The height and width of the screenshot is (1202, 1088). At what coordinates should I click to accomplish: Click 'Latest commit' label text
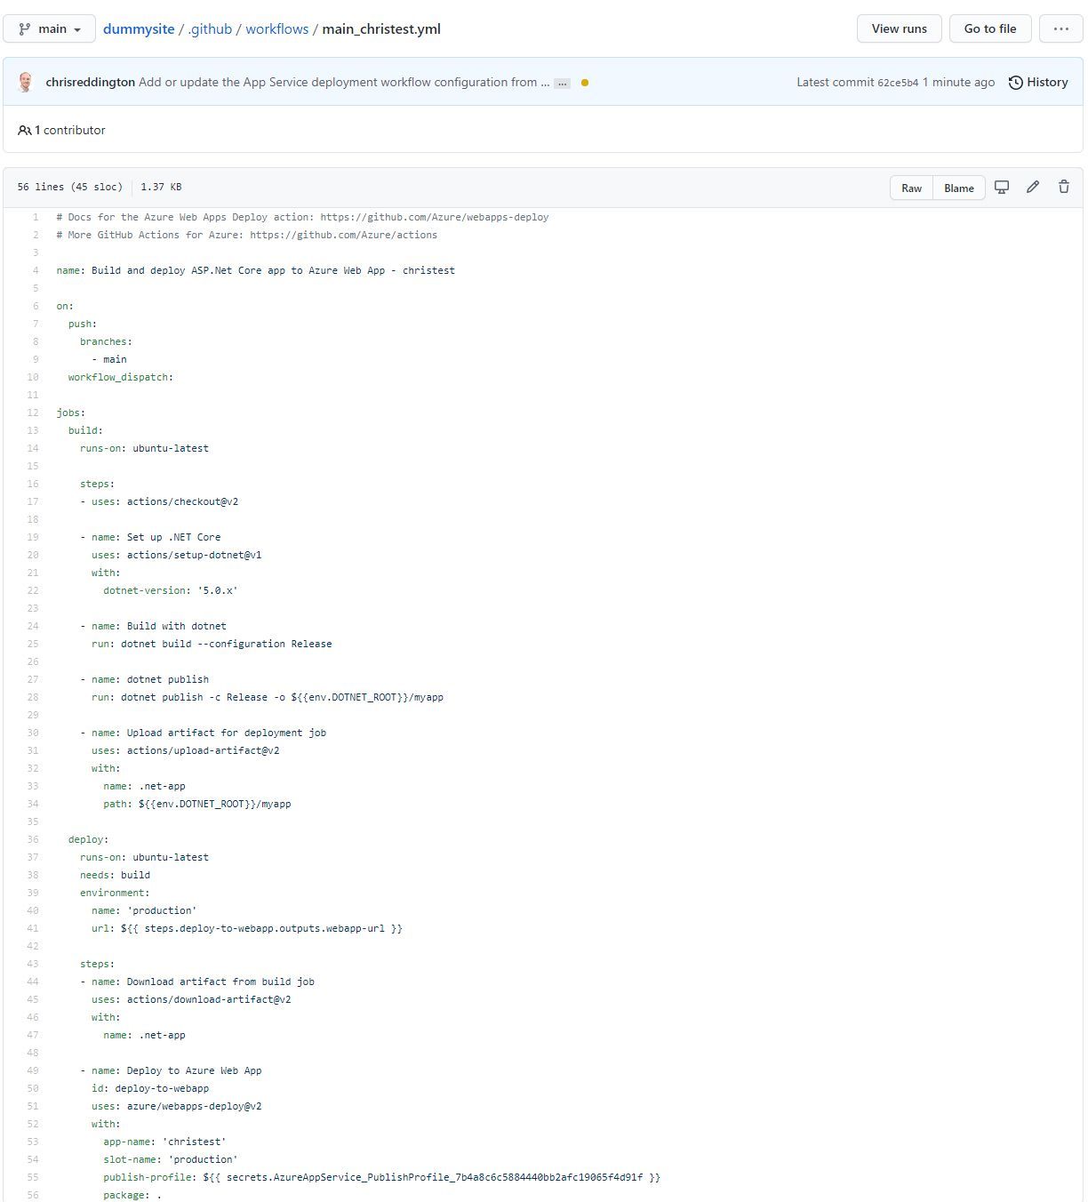[835, 82]
